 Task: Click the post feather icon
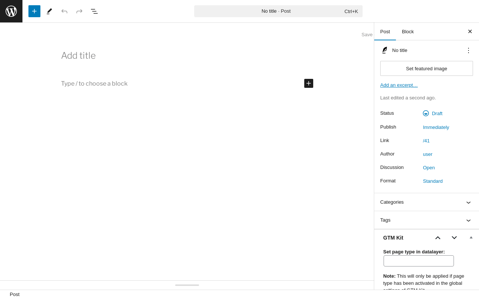pos(384,50)
